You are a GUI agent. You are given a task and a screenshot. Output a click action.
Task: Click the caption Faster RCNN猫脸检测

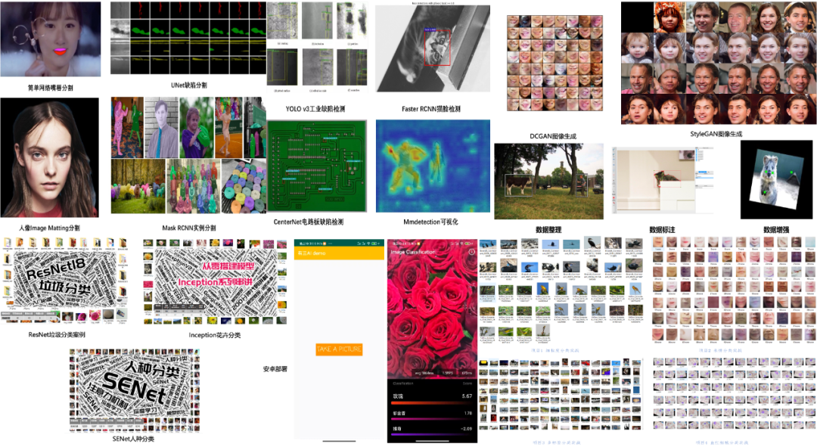[x=431, y=109]
